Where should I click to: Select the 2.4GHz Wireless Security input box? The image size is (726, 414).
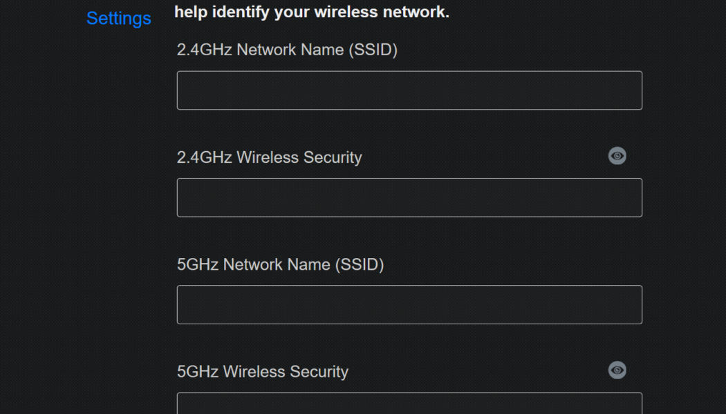[409, 197]
